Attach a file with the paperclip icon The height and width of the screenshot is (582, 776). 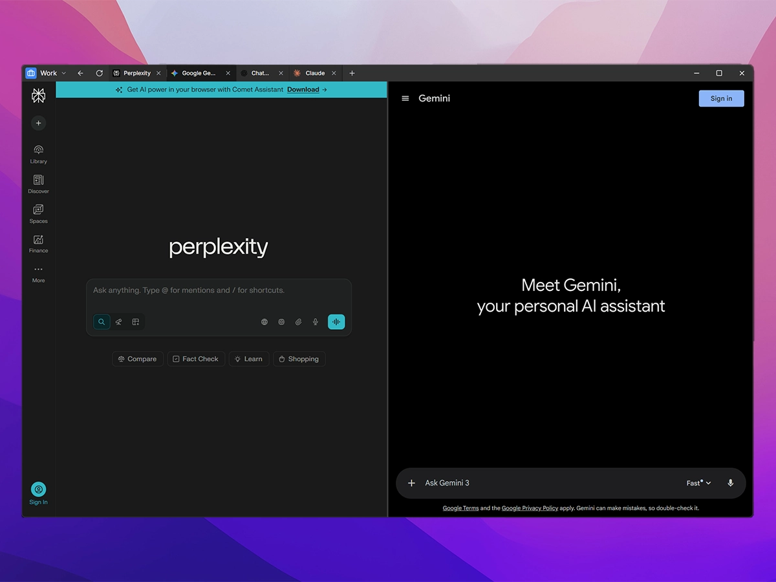click(298, 321)
